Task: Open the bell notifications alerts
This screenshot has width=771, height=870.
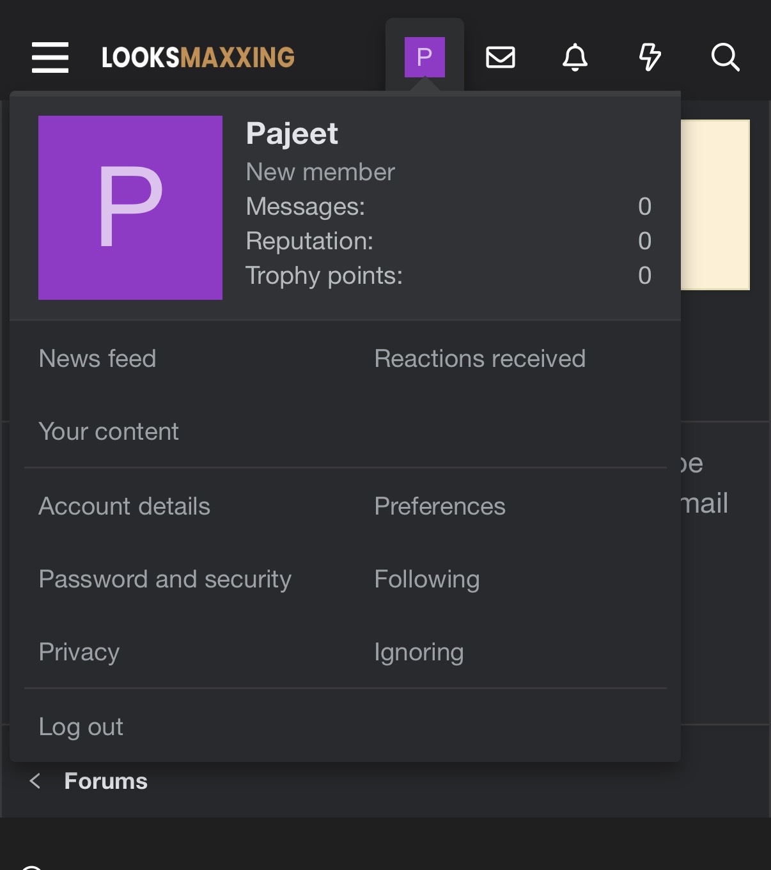Action: (575, 58)
